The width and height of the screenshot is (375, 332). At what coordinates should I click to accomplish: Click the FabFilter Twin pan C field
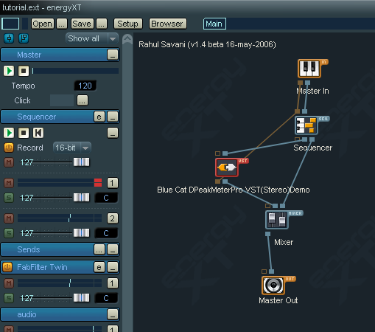tap(106, 298)
